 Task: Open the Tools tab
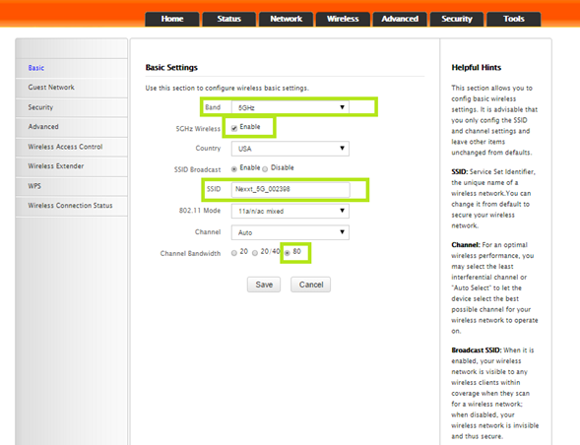pos(514,19)
